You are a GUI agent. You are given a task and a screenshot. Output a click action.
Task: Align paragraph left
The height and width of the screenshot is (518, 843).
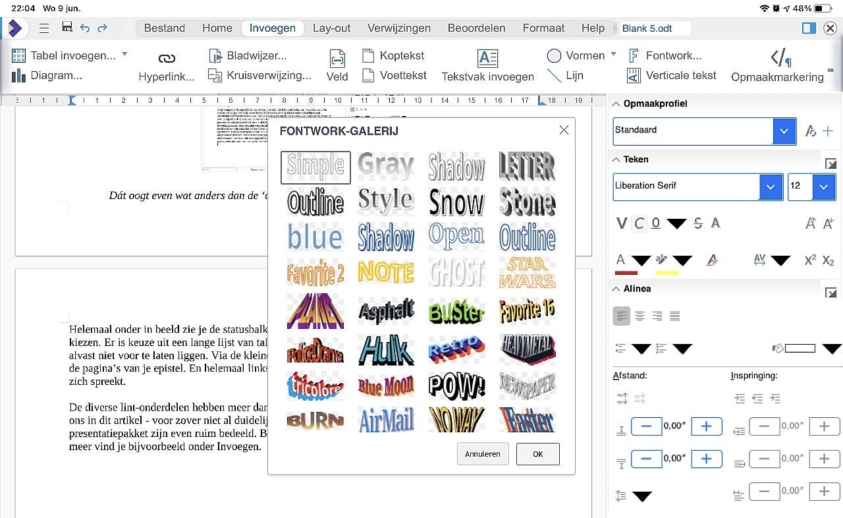(x=622, y=316)
